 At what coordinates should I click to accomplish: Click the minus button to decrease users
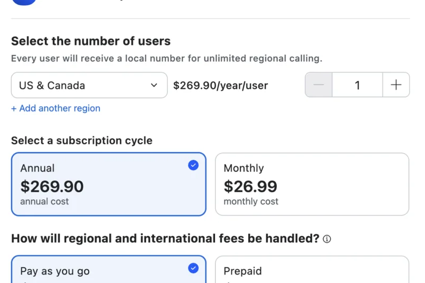click(319, 85)
